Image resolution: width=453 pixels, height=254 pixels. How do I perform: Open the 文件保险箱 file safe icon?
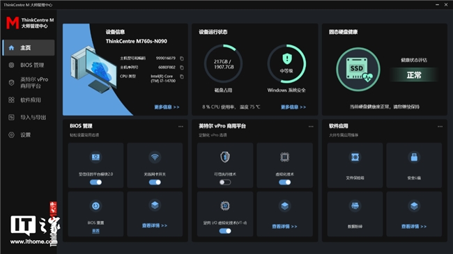point(355,157)
